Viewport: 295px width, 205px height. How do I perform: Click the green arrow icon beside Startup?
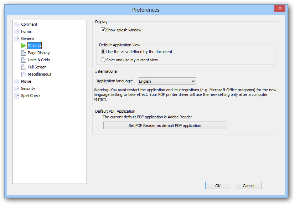(x=24, y=46)
